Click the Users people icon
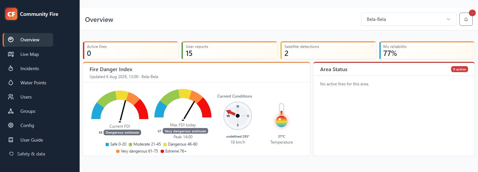This screenshot has height=172, width=478. point(11,97)
